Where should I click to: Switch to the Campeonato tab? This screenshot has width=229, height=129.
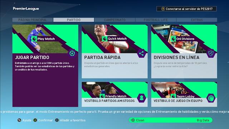point(114,20)
